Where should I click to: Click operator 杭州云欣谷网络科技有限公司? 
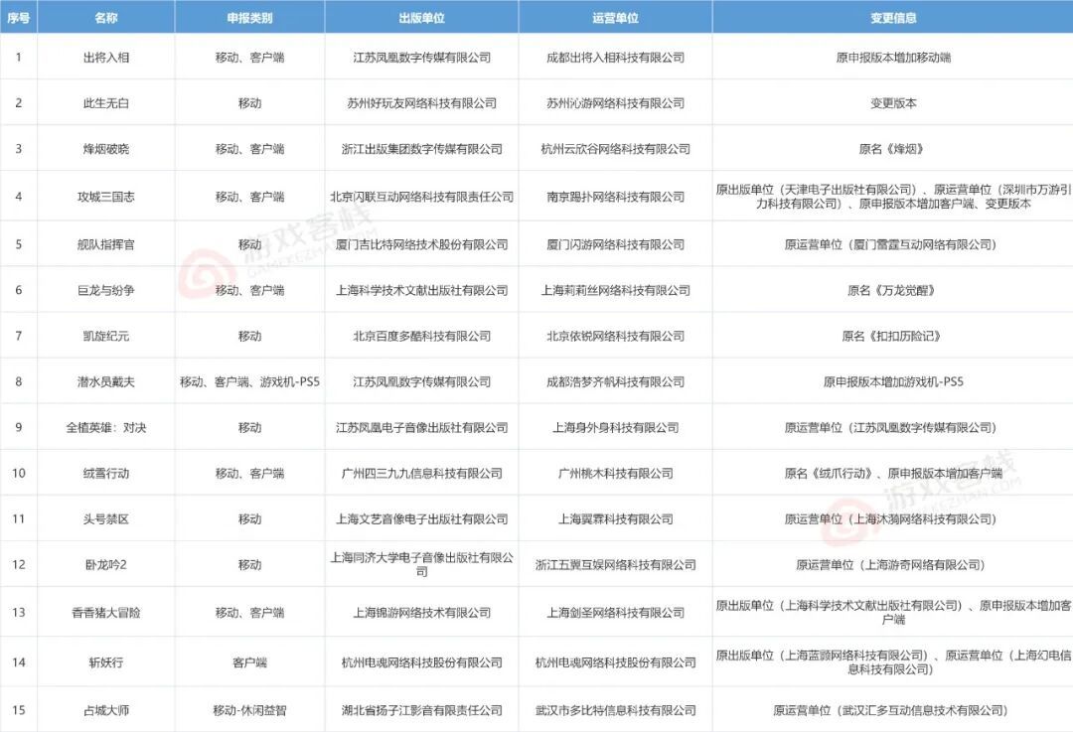[x=615, y=149]
